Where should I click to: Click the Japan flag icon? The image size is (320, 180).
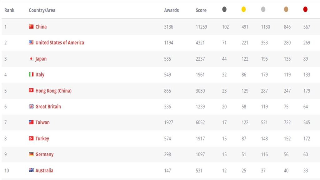pyautogui.click(x=31, y=58)
